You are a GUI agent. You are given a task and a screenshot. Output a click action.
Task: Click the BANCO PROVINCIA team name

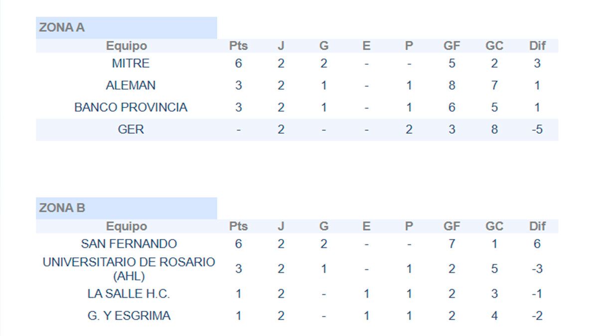[131, 108]
